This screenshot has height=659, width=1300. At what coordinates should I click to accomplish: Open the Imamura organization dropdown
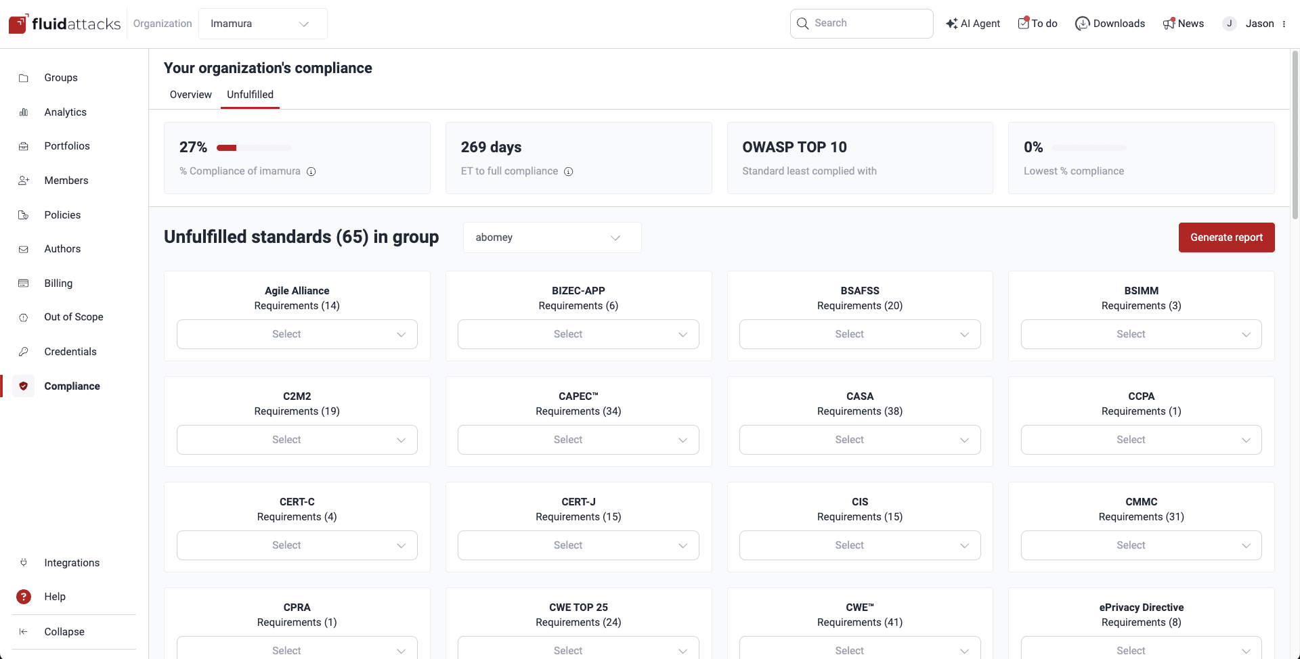pyautogui.click(x=263, y=23)
